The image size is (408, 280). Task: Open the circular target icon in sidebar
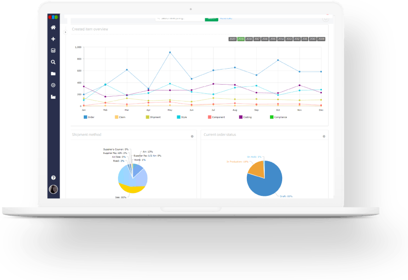[x=53, y=85]
